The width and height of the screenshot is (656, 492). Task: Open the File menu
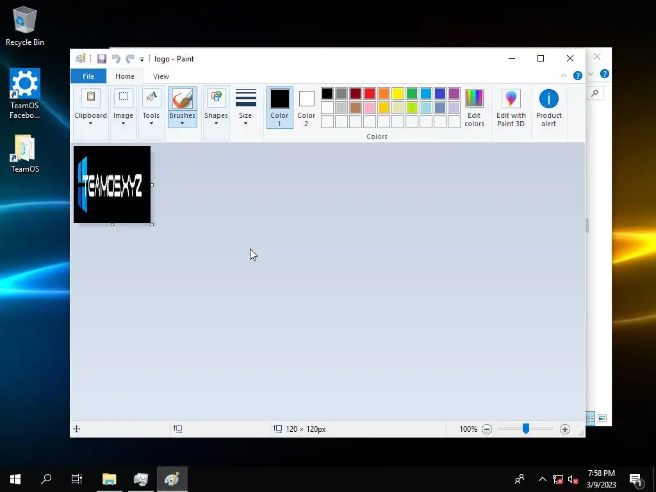pyautogui.click(x=88, y=76)
